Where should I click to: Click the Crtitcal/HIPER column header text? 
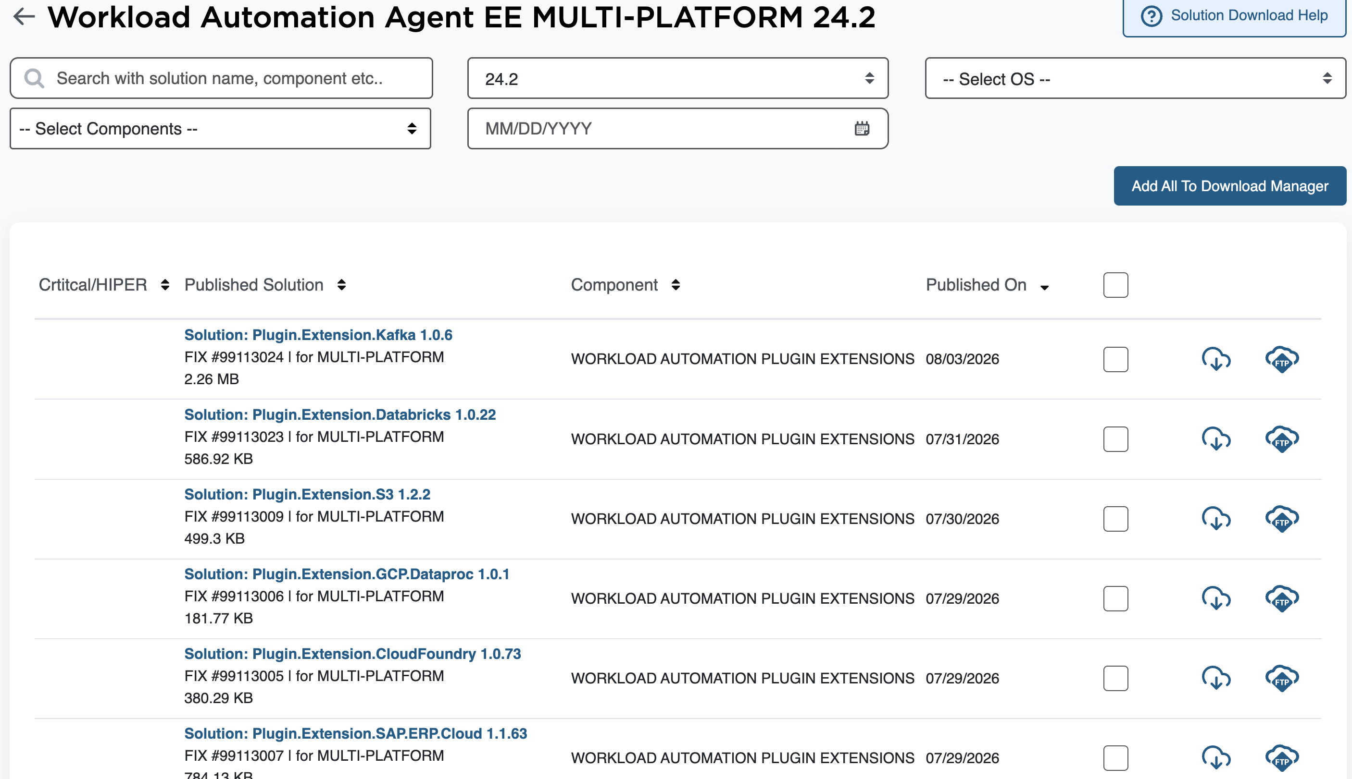[x=93, y=285]
